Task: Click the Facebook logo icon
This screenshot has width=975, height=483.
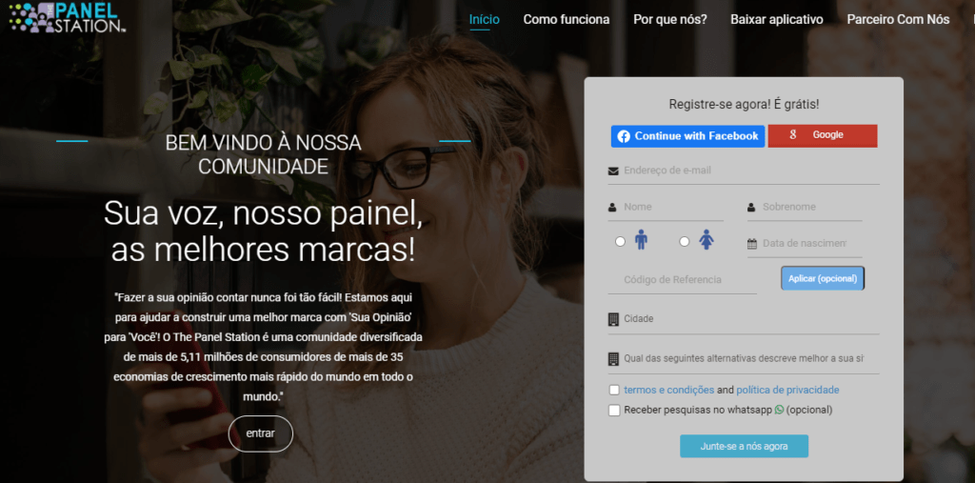Action: click(x=624, y=136)
